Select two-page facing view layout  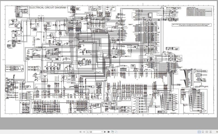pos(207,132)
